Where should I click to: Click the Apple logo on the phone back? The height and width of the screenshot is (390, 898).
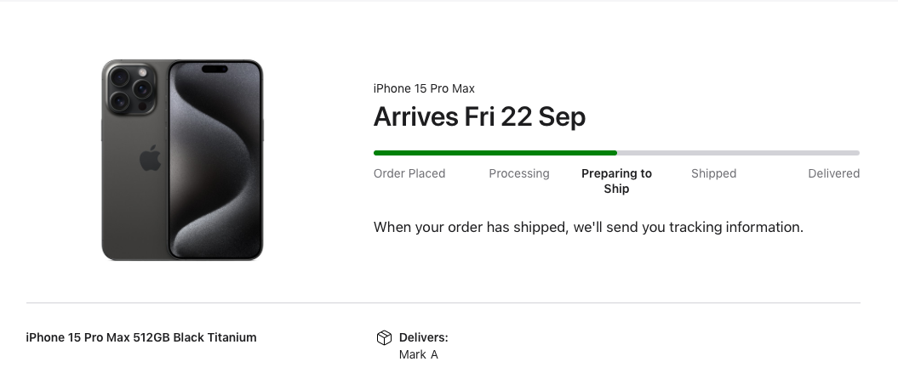pos(150,159)
